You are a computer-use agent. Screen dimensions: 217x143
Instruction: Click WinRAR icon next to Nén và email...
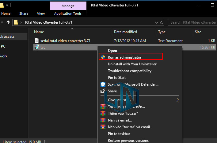tap(103, 120)
